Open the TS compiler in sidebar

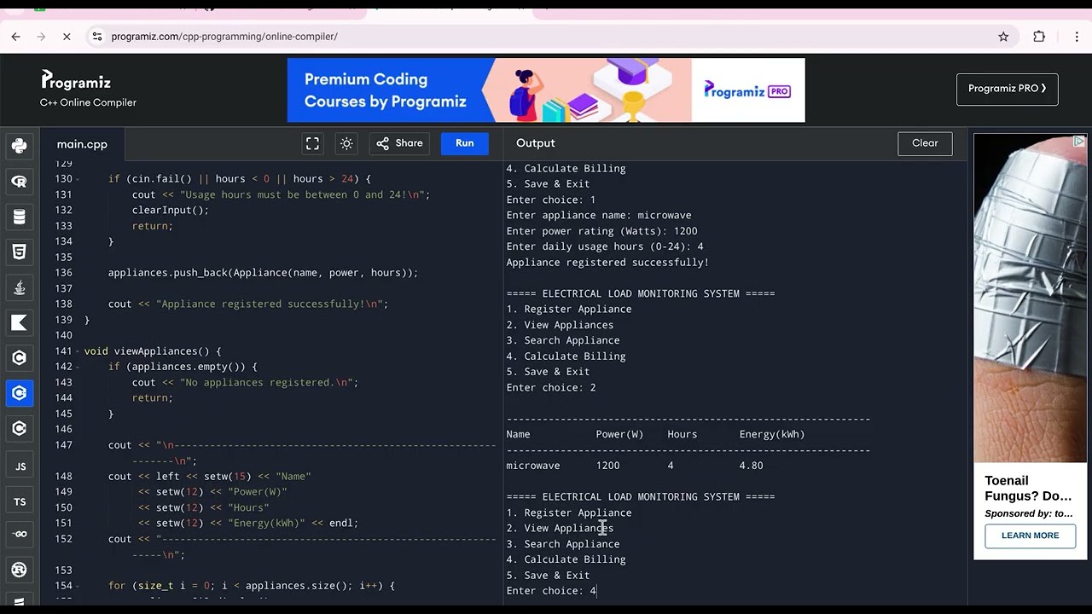click(x=20, y=501)
